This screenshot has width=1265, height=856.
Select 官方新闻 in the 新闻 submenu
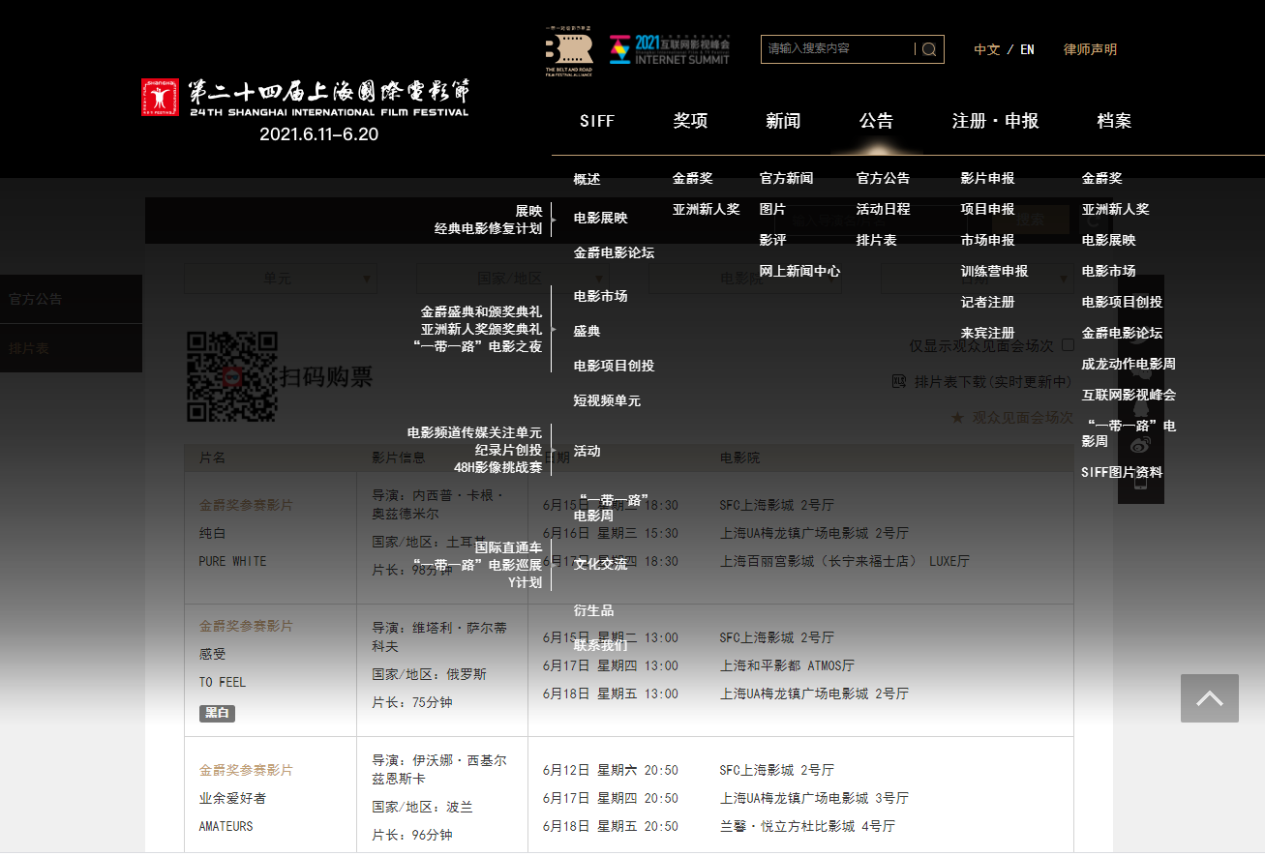click(786, 178)
